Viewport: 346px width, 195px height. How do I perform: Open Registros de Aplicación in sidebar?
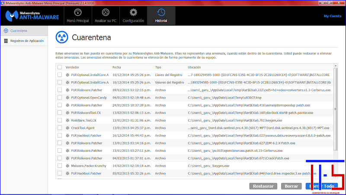point(24,41)
